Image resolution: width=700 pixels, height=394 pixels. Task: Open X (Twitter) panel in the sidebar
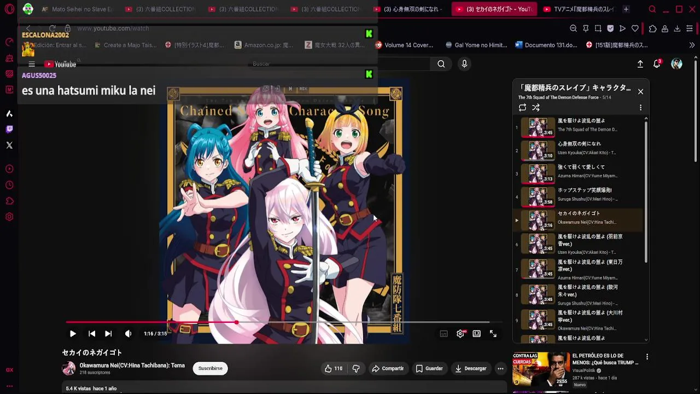pyautogui.click(x=9, y=145)
